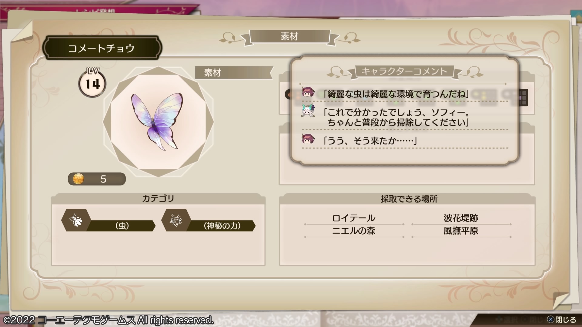Screen dimensions: 582x327
Task: Select the 波花堤跡 gathering location
Action: pos(461,218)
